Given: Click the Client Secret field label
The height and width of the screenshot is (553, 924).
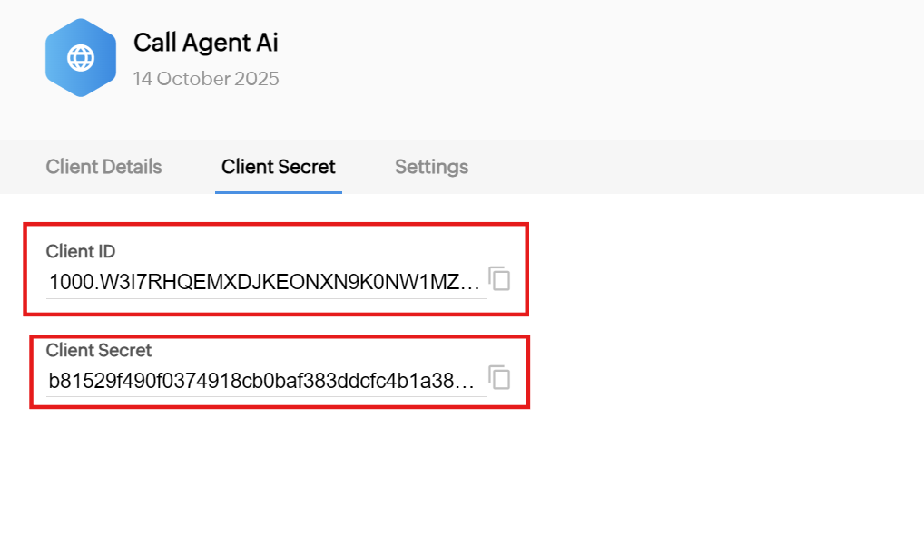Looking at the screenshot, I should click(x=99, y=349).
